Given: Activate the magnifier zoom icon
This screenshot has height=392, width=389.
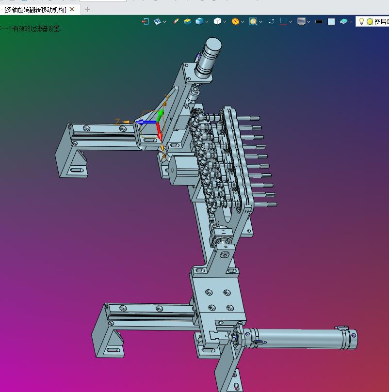Looking at the screenshot, I should click(x=253, y=21).
